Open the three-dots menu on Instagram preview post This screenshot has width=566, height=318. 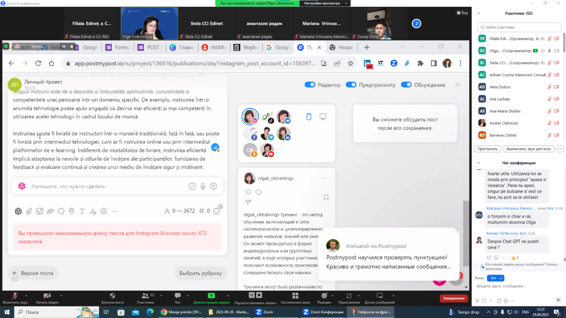point(323,178)
